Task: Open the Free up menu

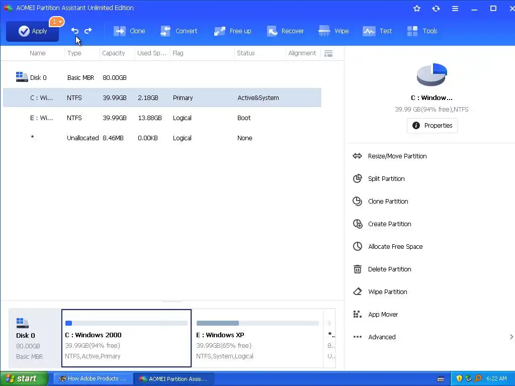Action: 232,31
